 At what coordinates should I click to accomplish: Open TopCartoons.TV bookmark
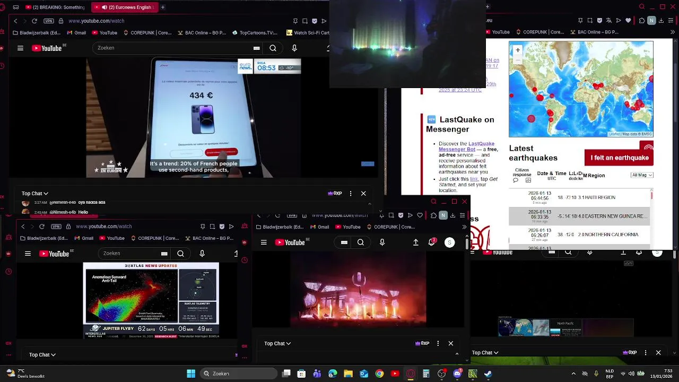tap(255, 32)
